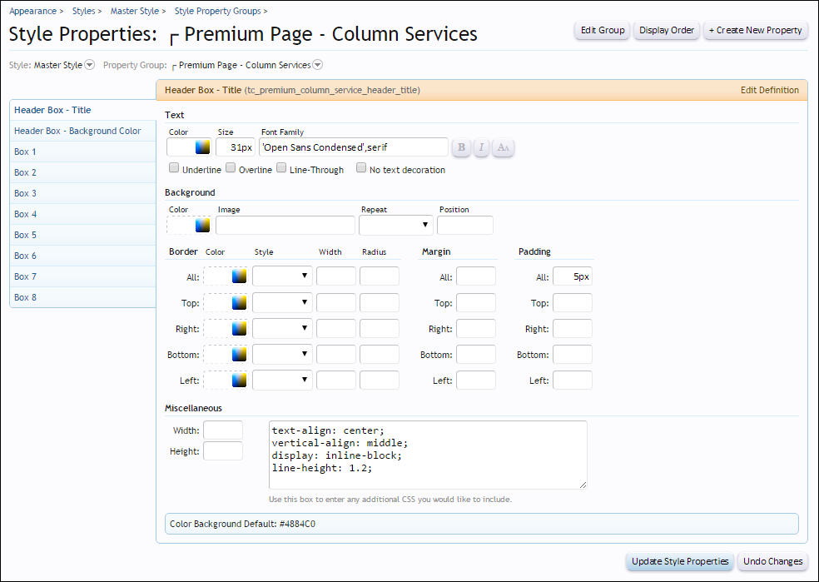Click the Italic font style icon

tap(482, 147)
